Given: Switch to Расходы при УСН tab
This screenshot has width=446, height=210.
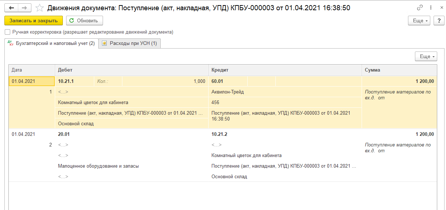Looking at the screenshot, I should (130, 43).
